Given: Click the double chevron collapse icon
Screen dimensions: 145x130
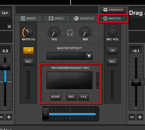Looking at the screenshot, I should click(x=9, y=27).
